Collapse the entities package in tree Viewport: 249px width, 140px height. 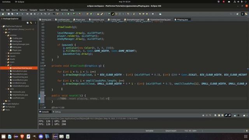pyautogui.click(x=6, y=35)
